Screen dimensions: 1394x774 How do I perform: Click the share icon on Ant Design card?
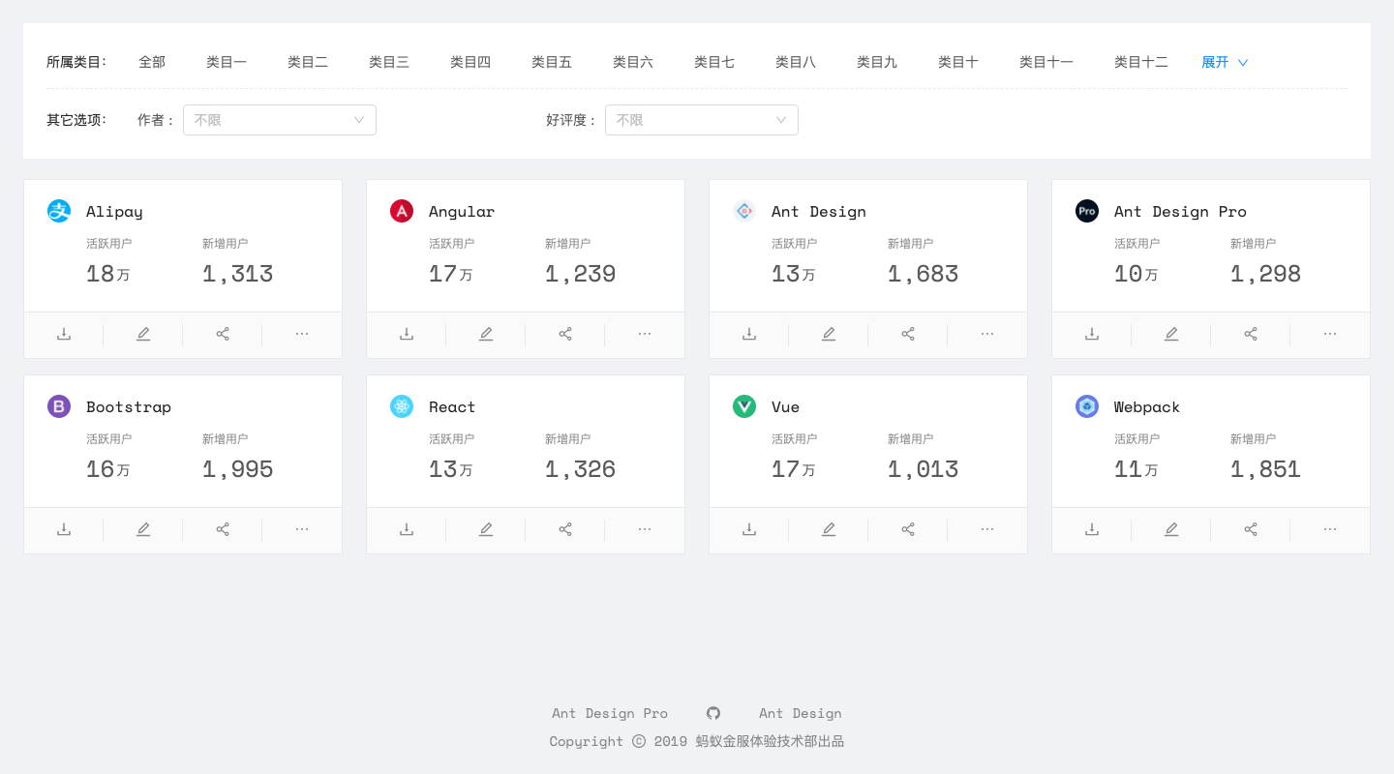pyautogui.click(x=908, y=334)
